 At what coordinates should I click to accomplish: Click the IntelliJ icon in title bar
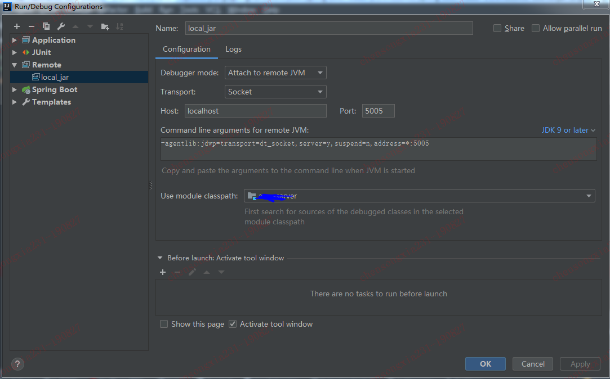click(7, 6)
